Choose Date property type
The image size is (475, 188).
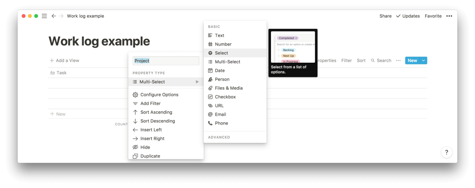pyautogui.click(x=235, y=70)
